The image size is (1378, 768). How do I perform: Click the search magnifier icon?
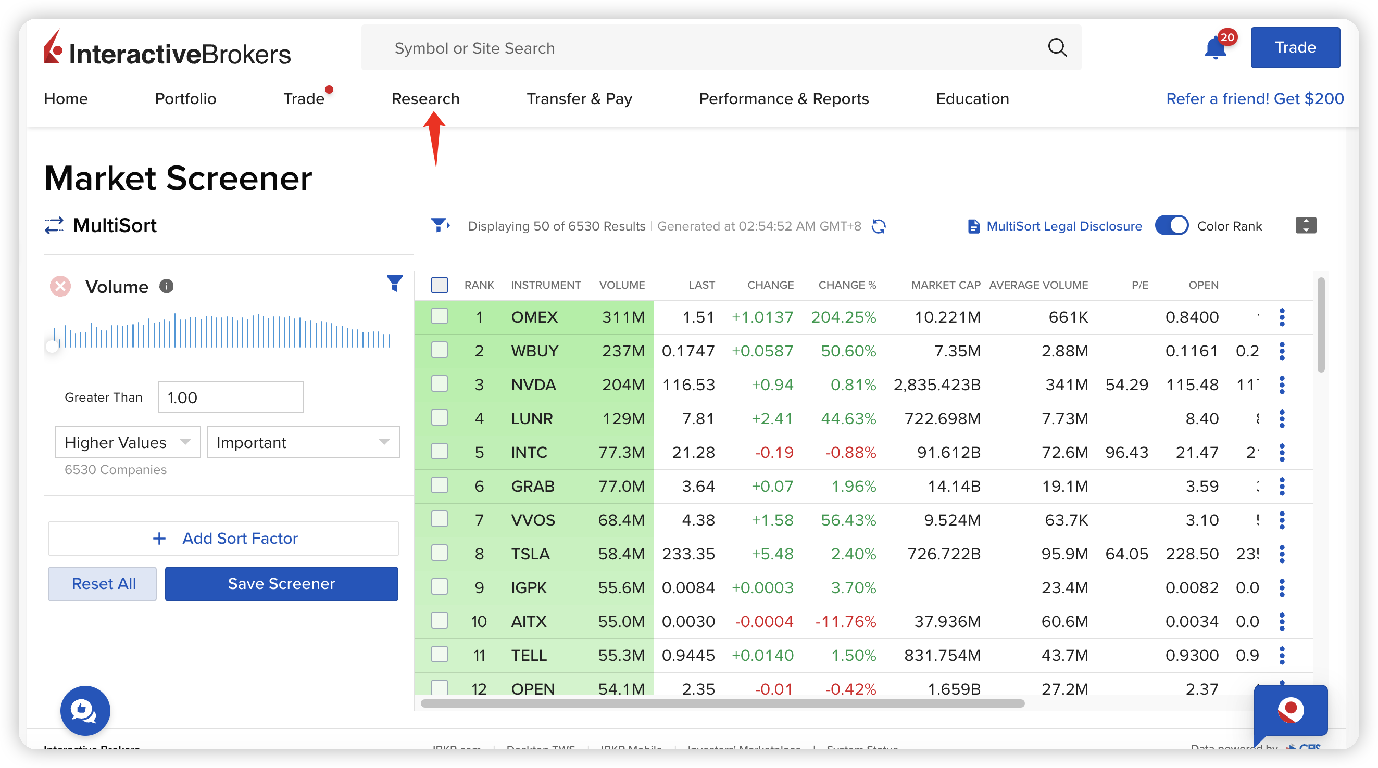pyautogui.click(x=1057, y=47)
